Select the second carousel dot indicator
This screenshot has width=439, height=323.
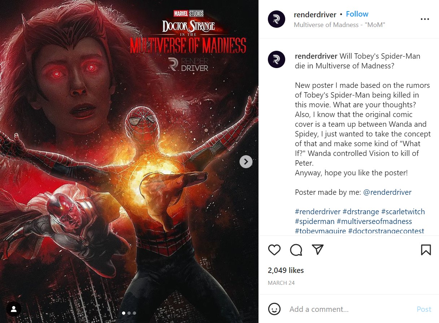(x=129, y=313)
